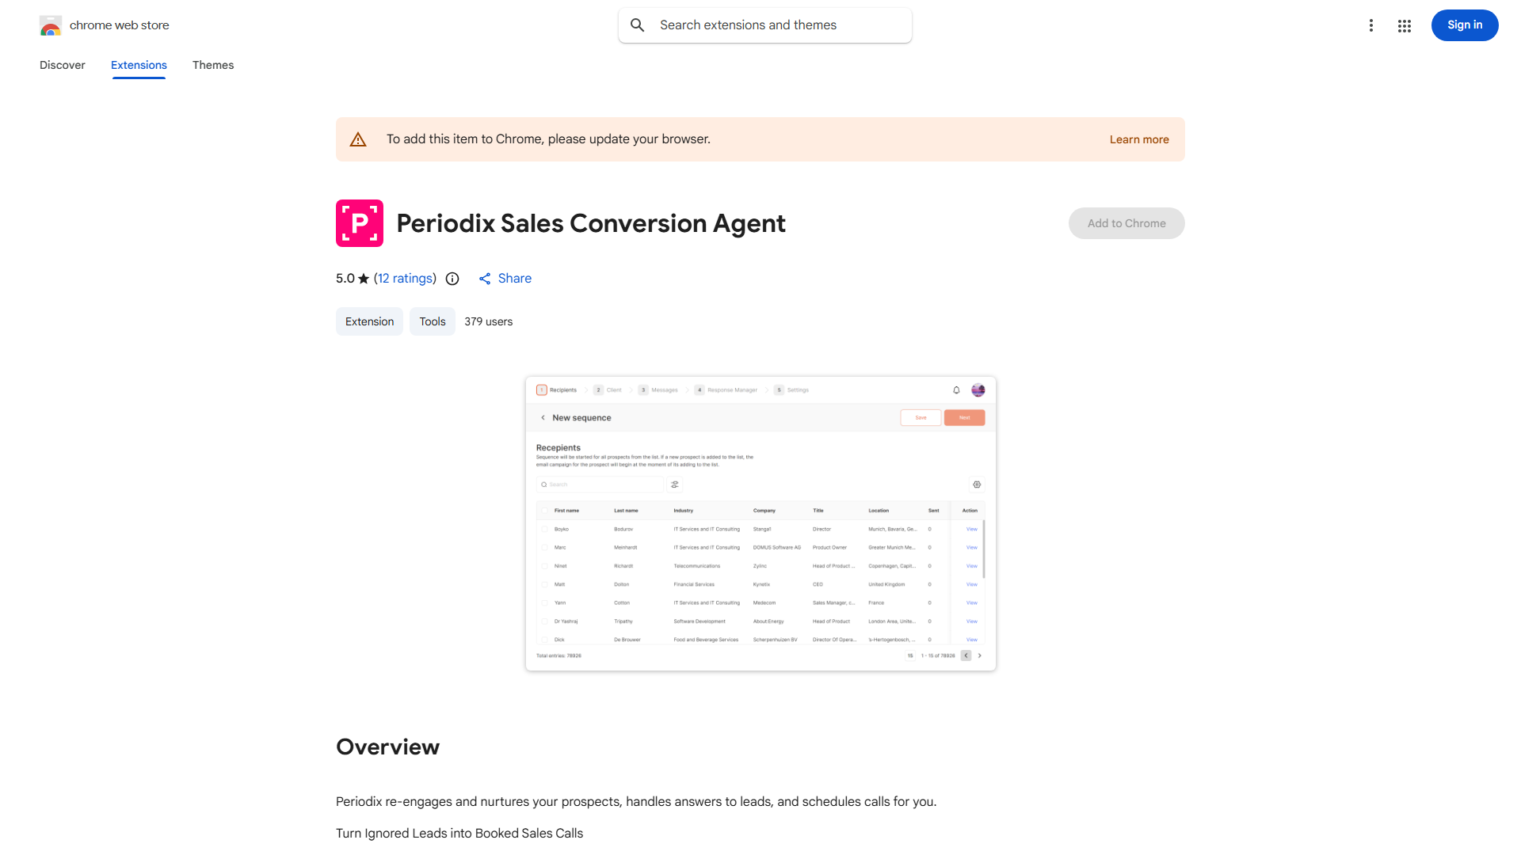The width and height of the screenshot is (1521, 855).
Task: Click the notification bell in the preview screenshot
Action: coord(955,390)
